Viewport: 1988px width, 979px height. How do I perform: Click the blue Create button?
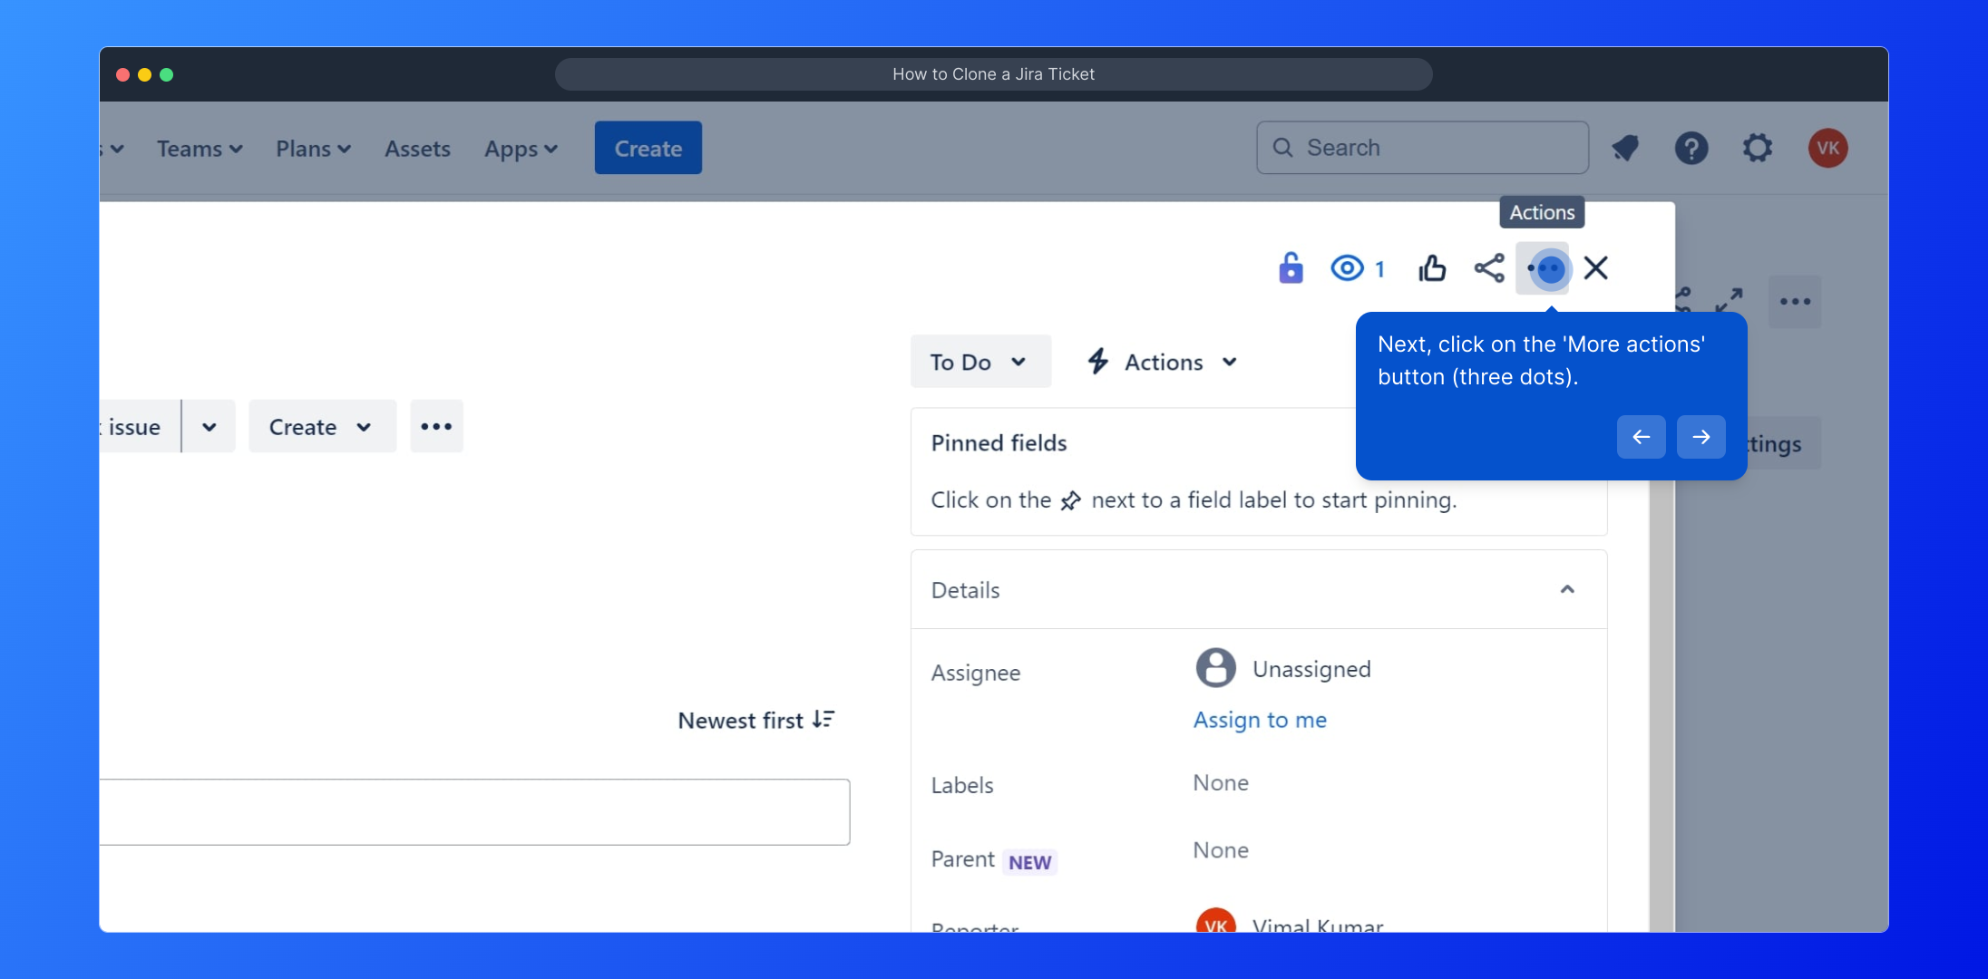pyautogui.click(x=648, y=148)
